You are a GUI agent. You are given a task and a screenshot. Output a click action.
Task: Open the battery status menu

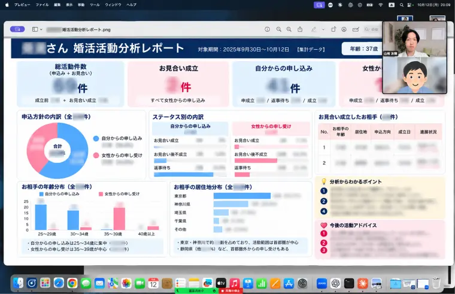[369, 5]
